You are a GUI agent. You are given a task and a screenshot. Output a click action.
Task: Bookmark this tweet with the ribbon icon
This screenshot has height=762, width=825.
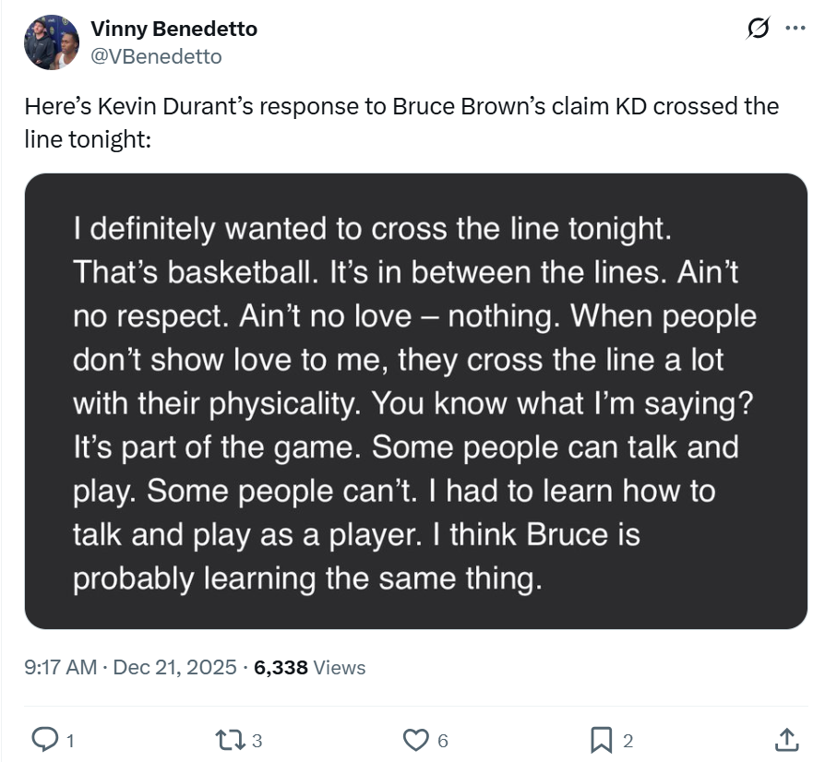[x=602, y=739]
